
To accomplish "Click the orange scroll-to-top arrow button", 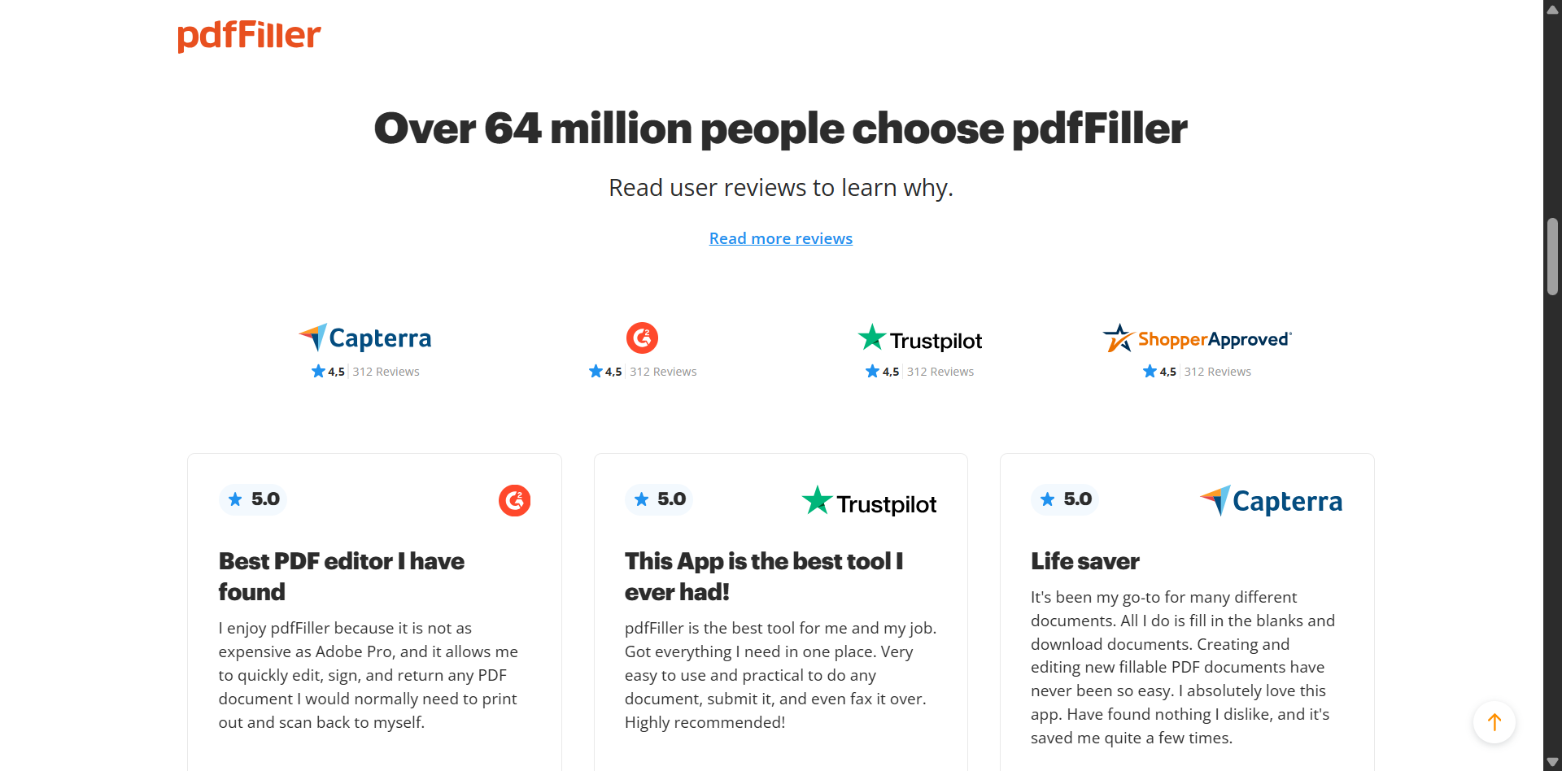I will tap(1494, 722).
